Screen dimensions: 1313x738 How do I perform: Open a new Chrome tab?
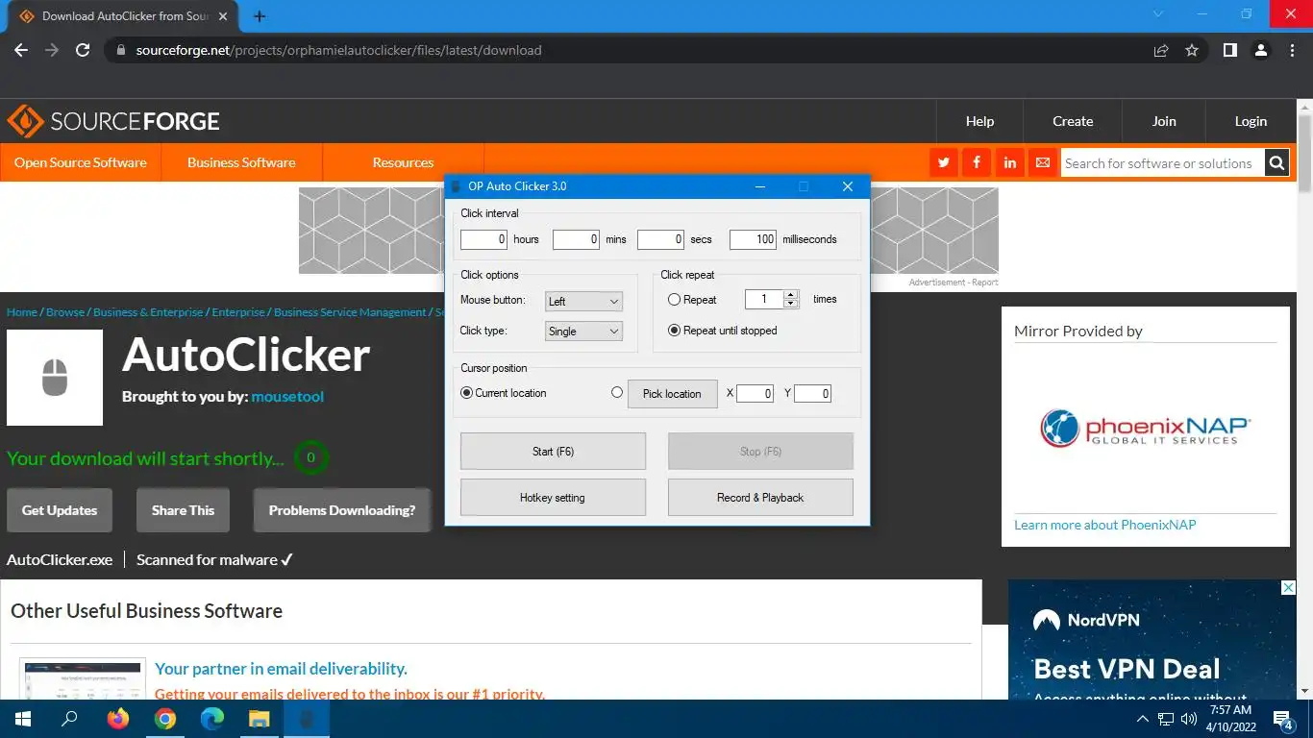point(259,16)
